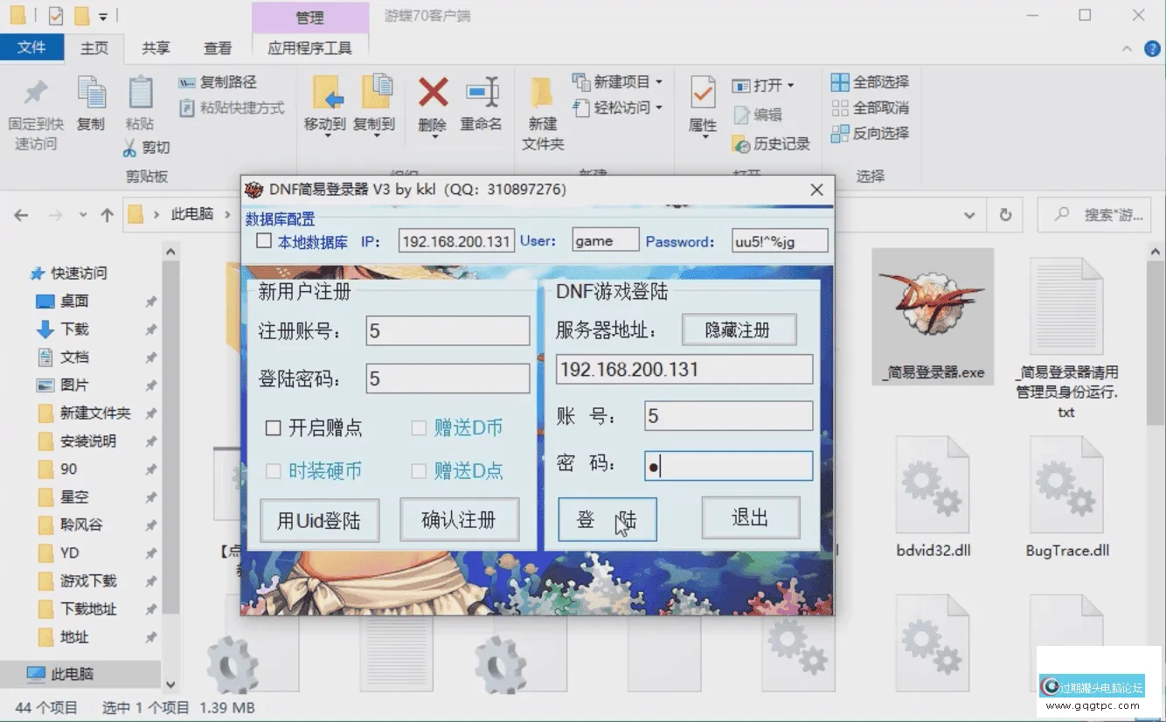Click the 登陆 button to log in
The height and width of the screenshot is (722, 1166).
pyautogui.click(x=607, y=518)
